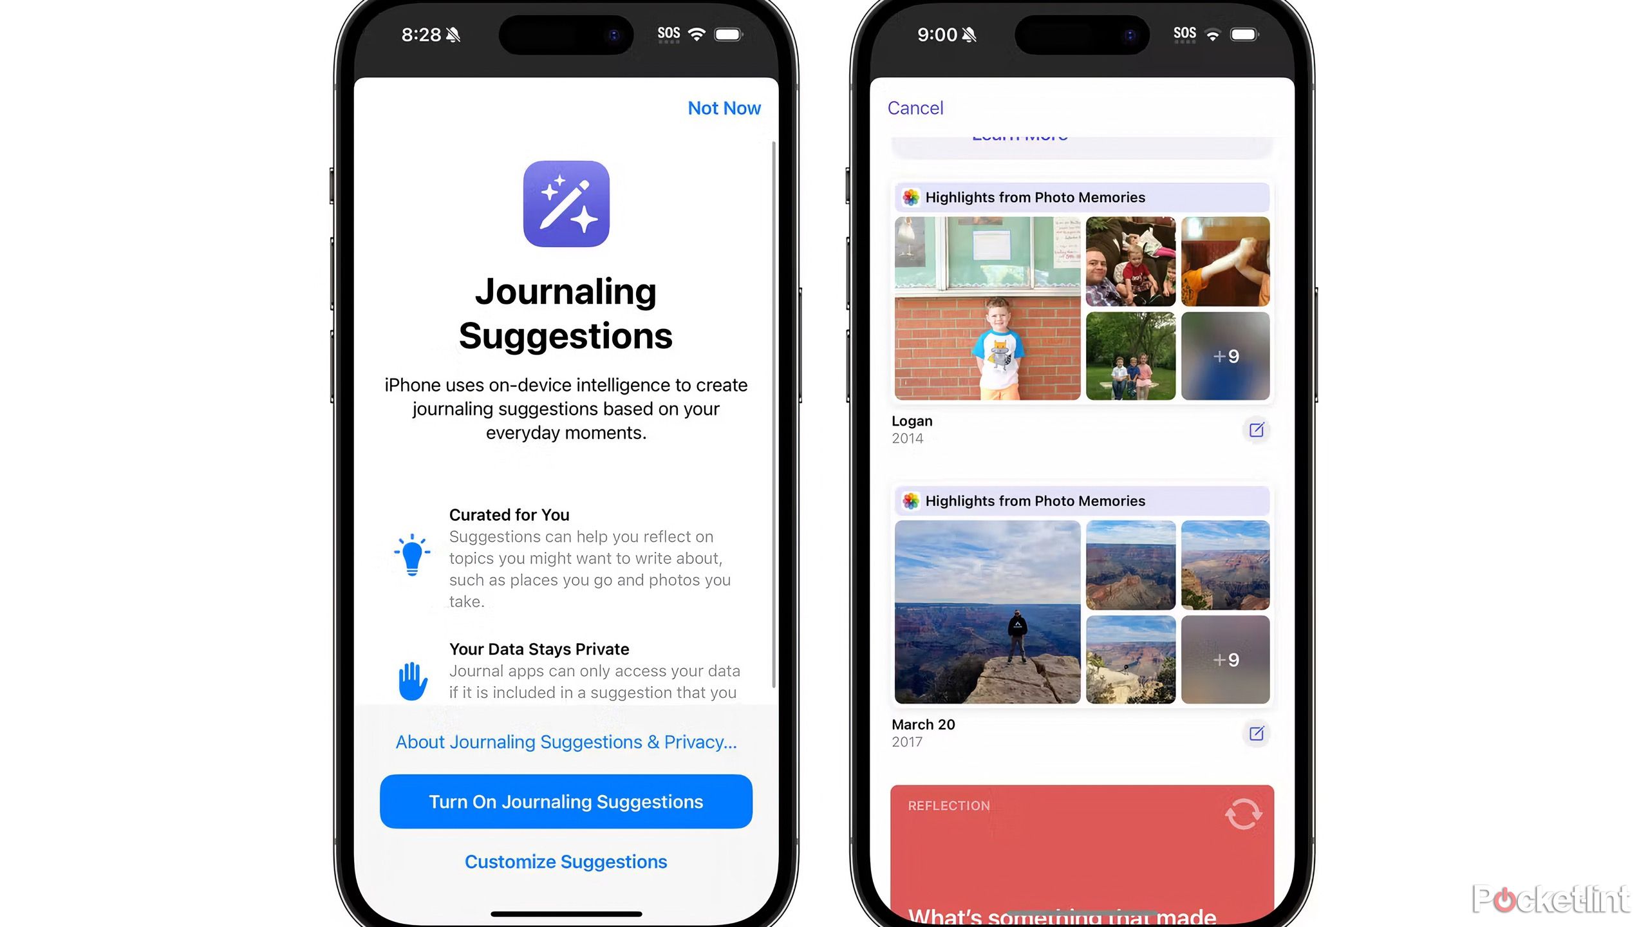1648x927 pixels.
Task: Click 'Cancel' to close the suggestions panel
Action: pos(915,108)
